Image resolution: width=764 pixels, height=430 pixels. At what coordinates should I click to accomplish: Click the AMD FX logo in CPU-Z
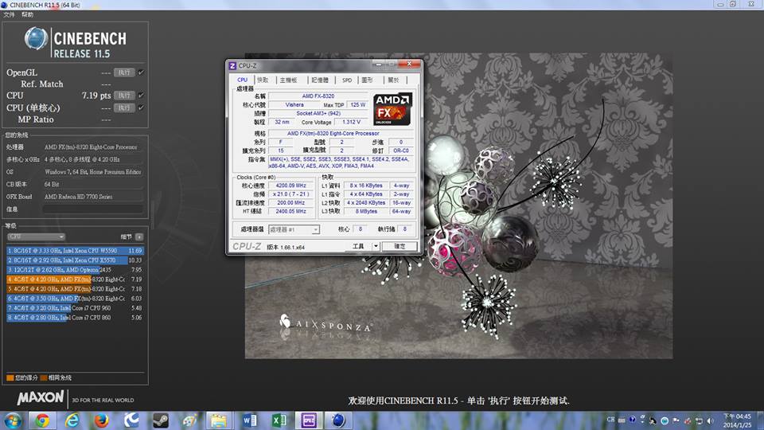[392, 109]
